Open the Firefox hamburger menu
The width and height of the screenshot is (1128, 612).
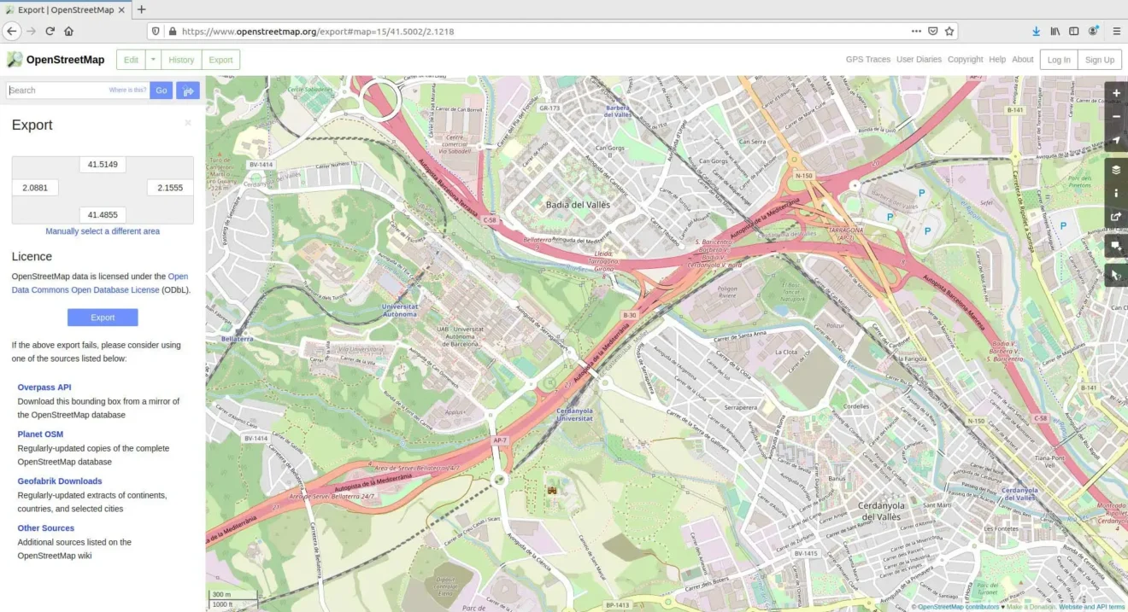tap(1116, 31)
